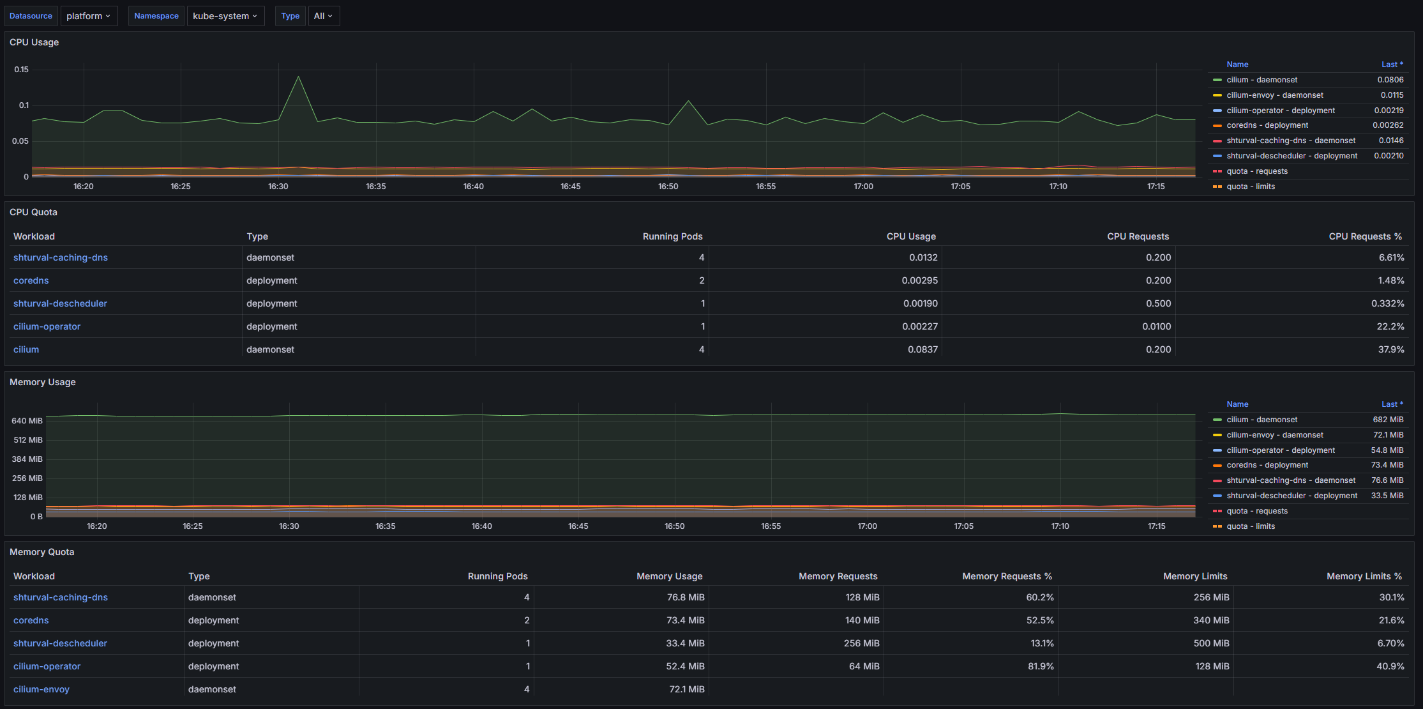Image resolution: width=1423 pixels, height=709 pixels.
Task: Open shturval-descheduler link in CPU Quota table
Action: [61, 303]
